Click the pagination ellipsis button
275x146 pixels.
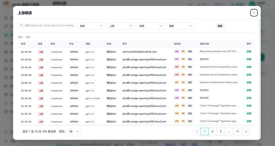click(229, 131)
